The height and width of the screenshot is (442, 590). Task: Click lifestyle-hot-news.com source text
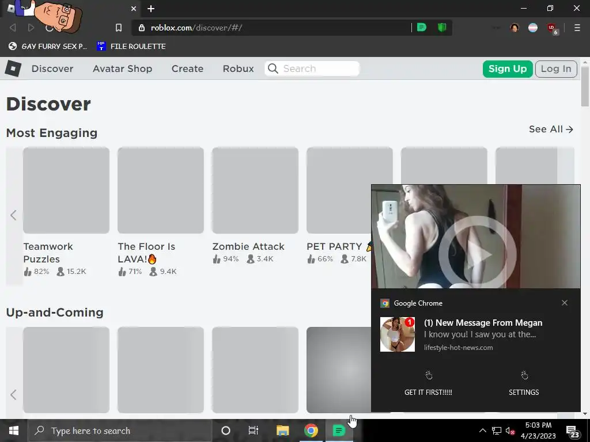click(x=458, y=348)
